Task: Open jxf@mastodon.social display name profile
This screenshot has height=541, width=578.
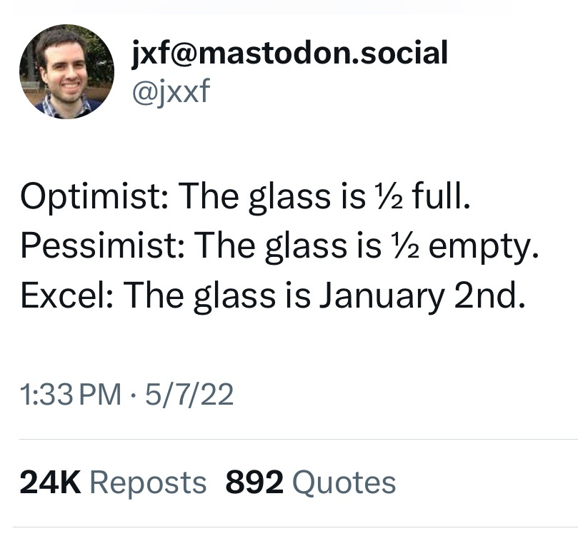Action: click(x=290, y=53)
